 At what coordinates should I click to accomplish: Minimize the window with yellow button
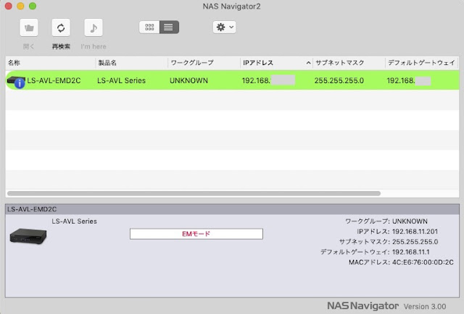pyautogui.click(x=20, y=6)
